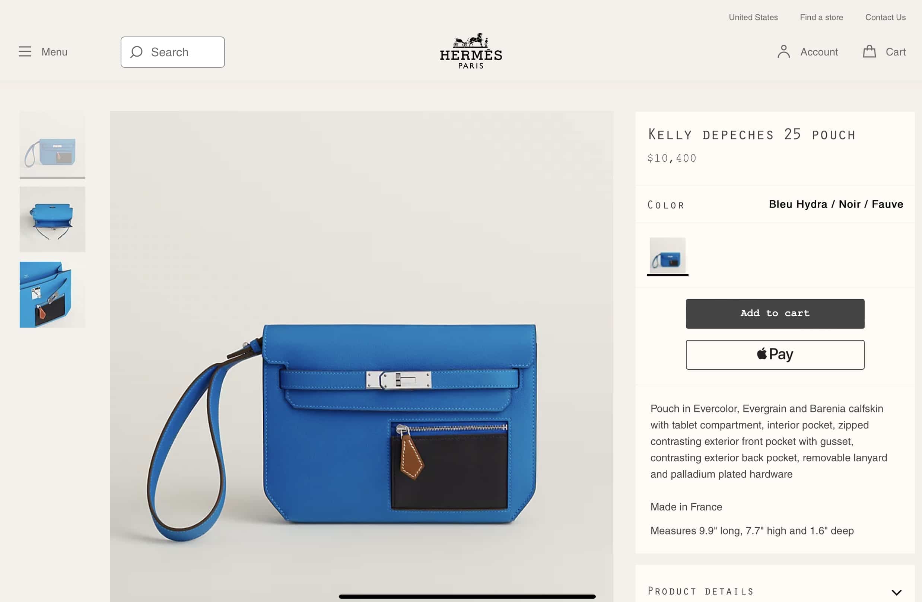The image size is (922, 602).
Task: Open the Product Details section heading
Action: [x=700, y=591]
